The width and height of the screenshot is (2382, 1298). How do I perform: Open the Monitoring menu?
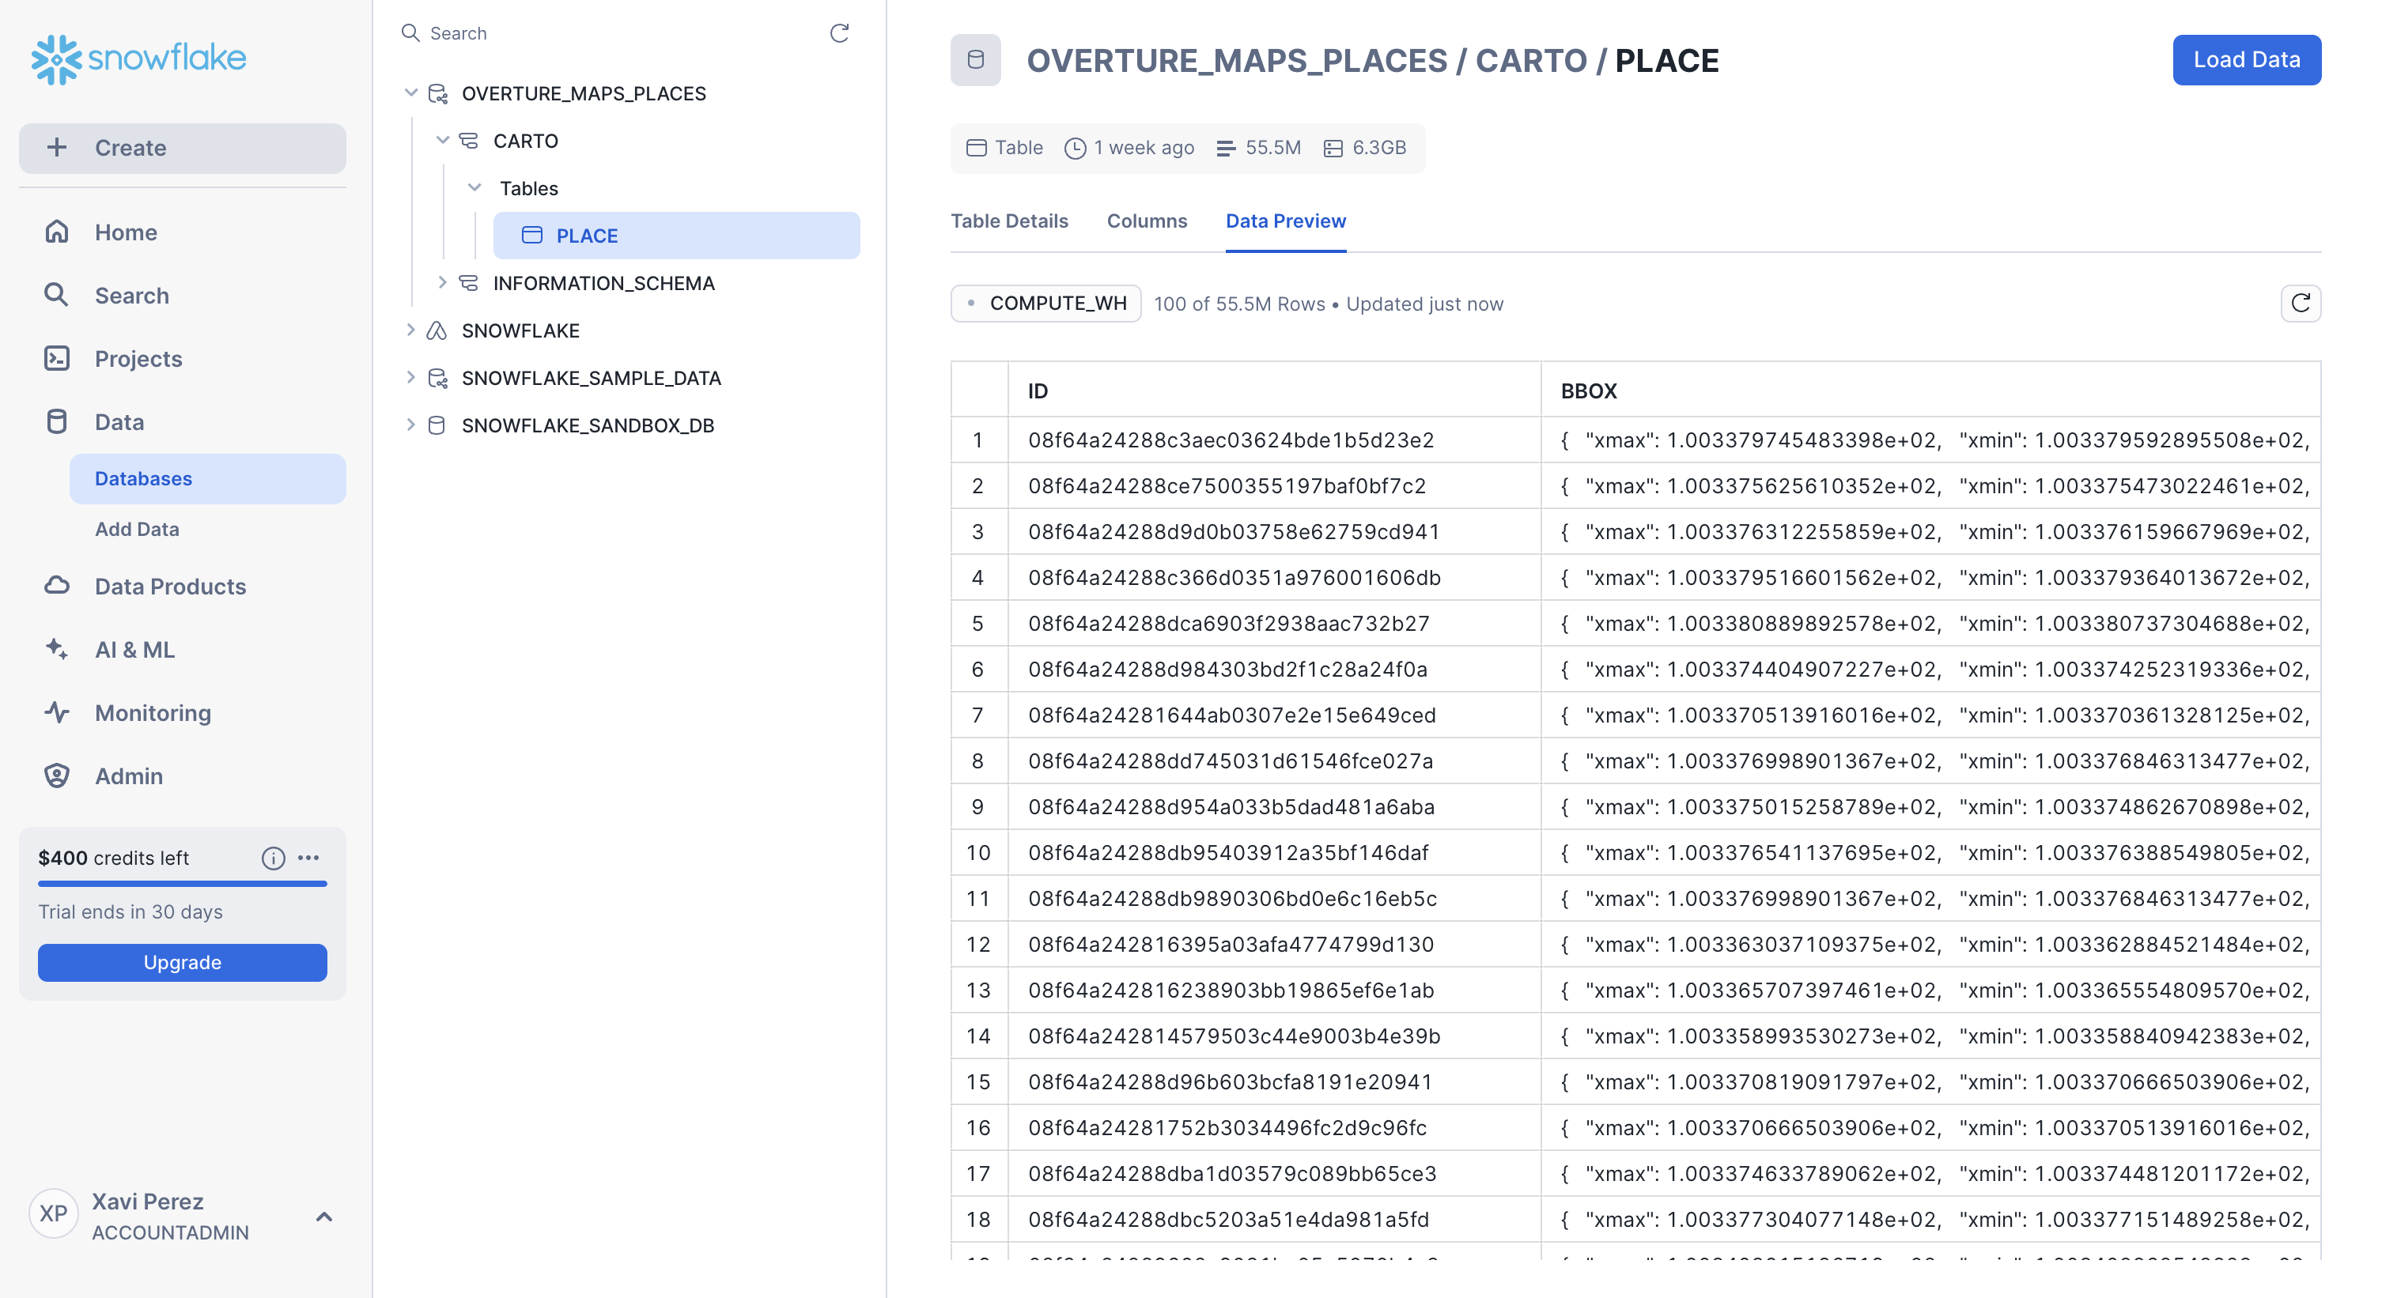tap(153, 713)
